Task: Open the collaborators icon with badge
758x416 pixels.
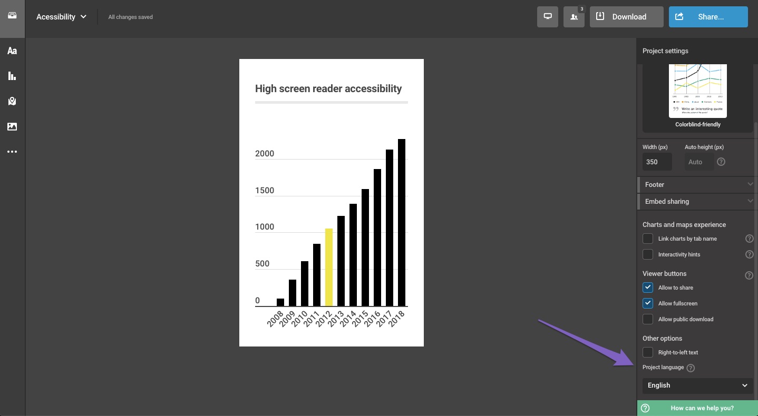Action: point(574,17)
